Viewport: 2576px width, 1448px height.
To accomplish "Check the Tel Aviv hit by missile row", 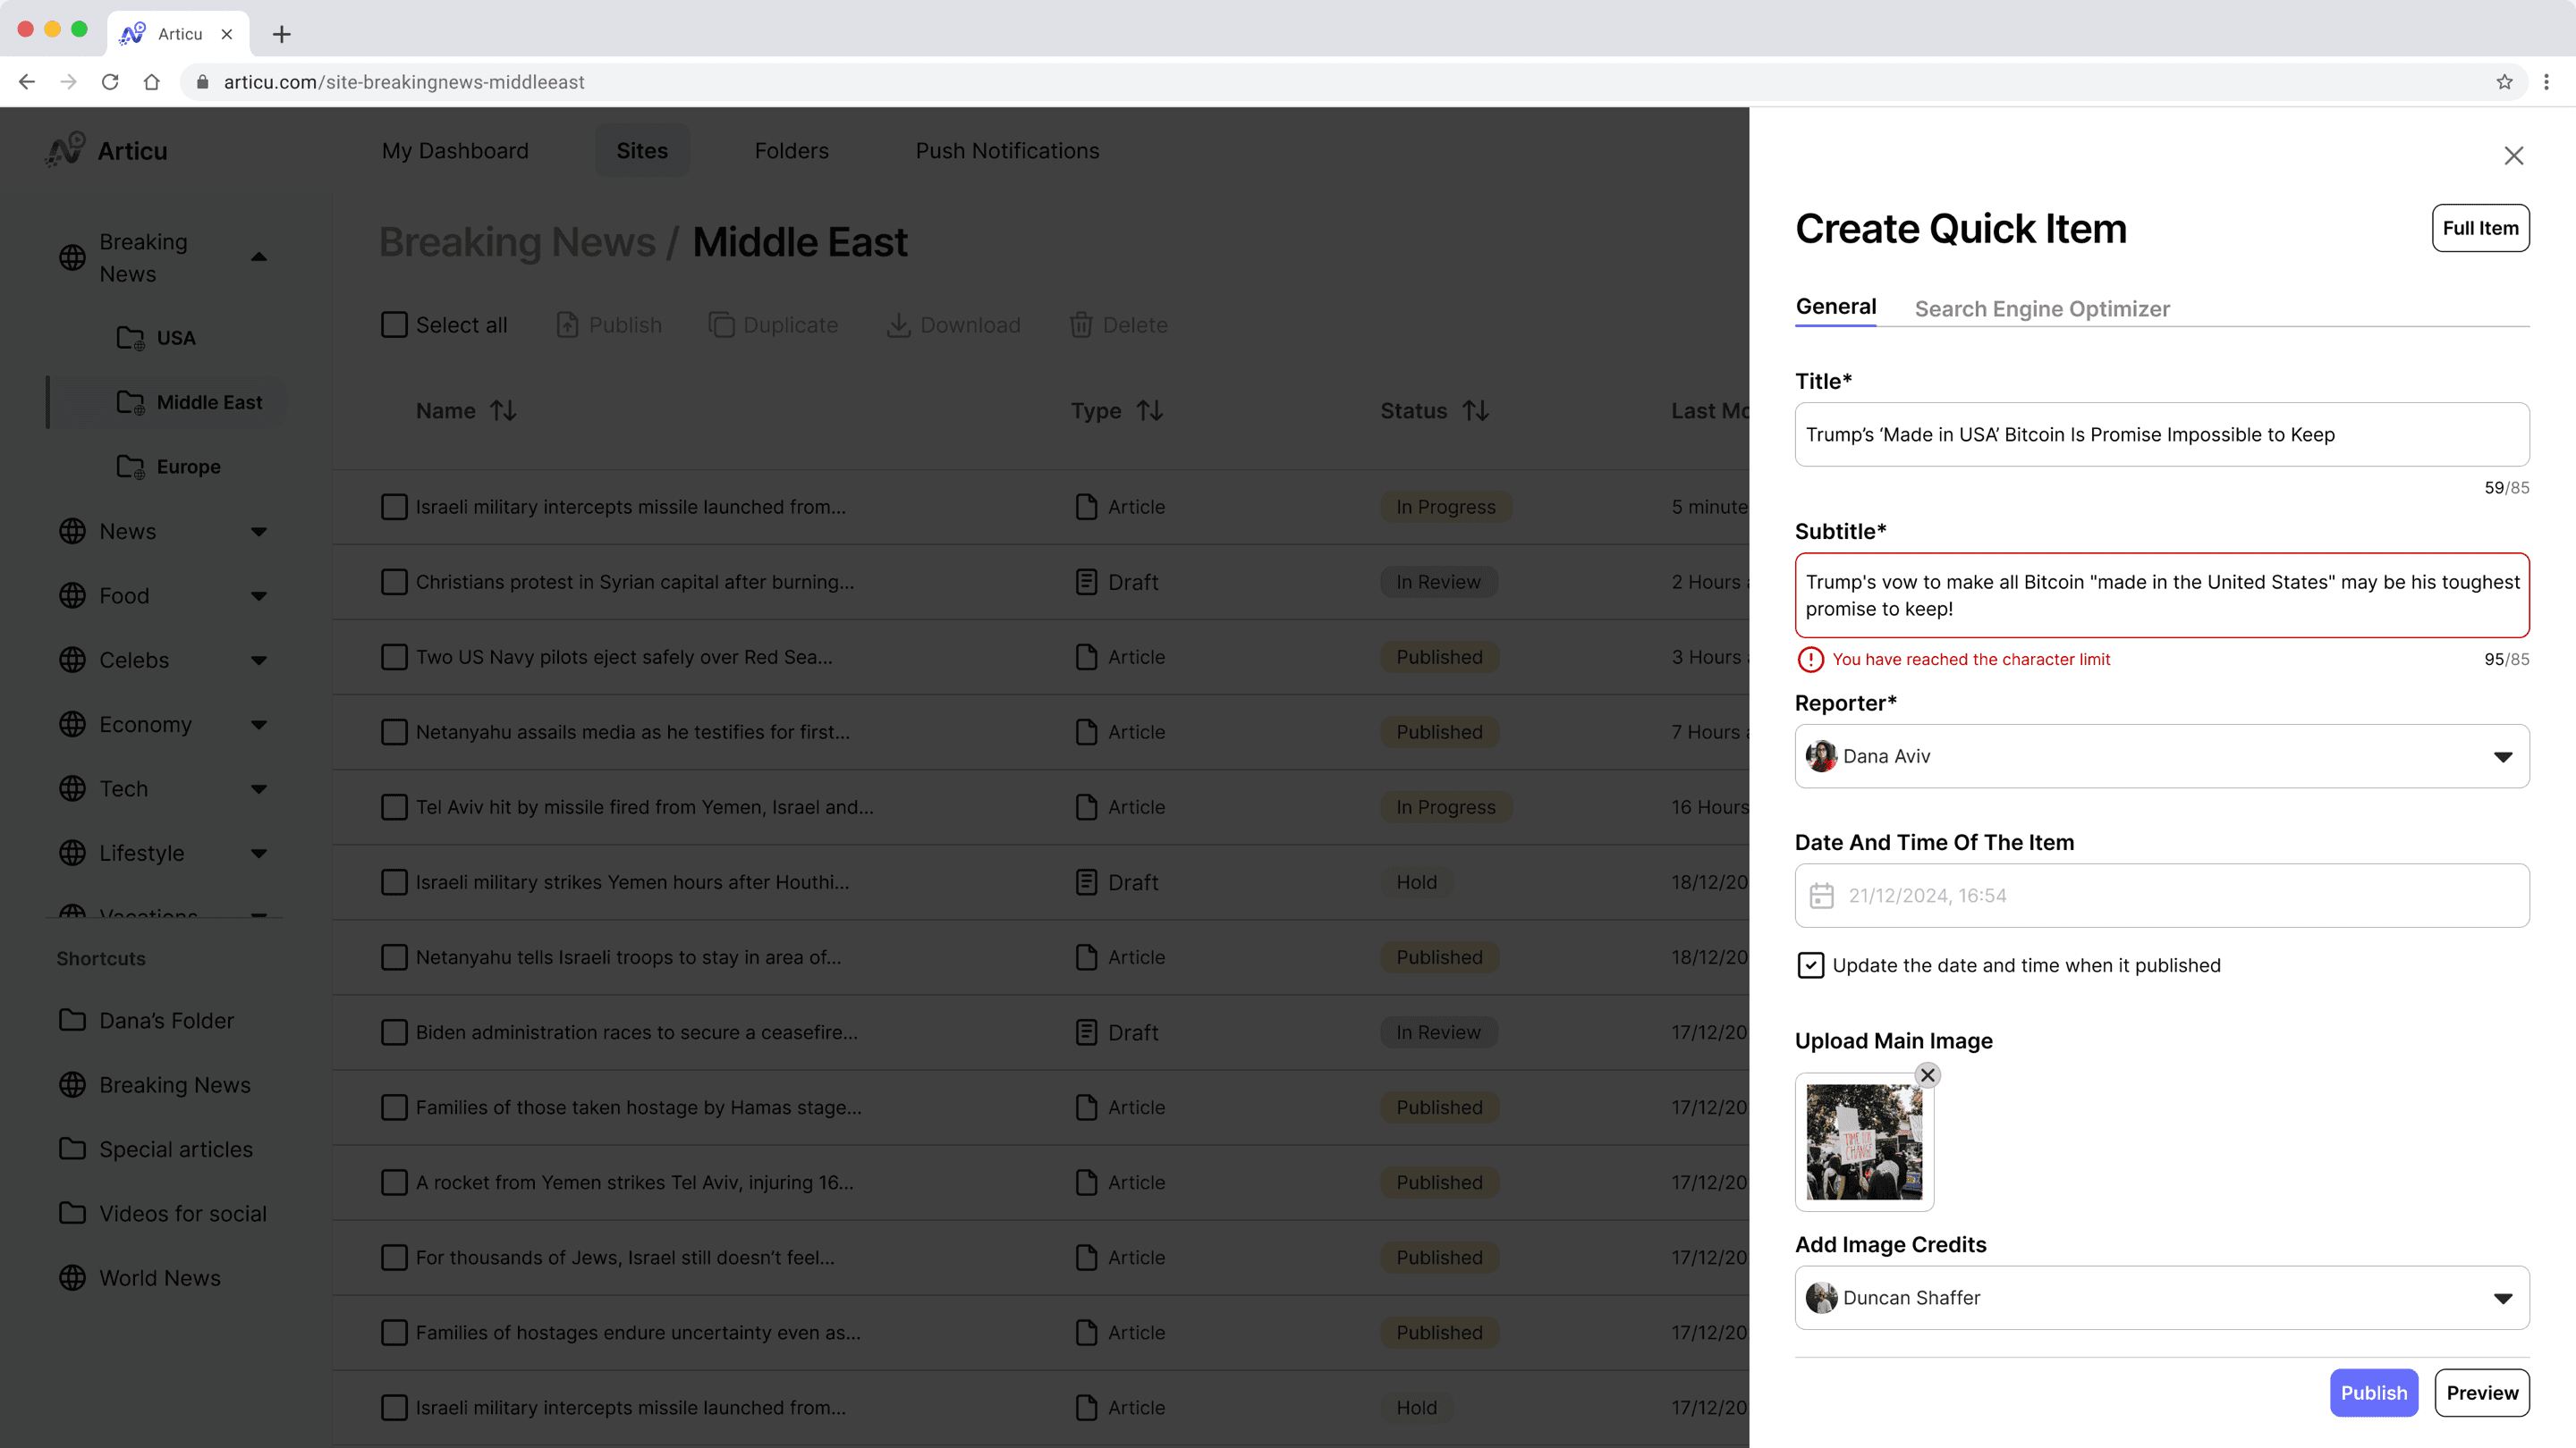I will [x=394, y=806].
